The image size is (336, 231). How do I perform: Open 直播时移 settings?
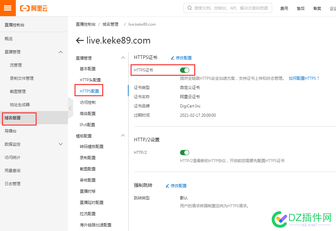(x=88, y=191)
